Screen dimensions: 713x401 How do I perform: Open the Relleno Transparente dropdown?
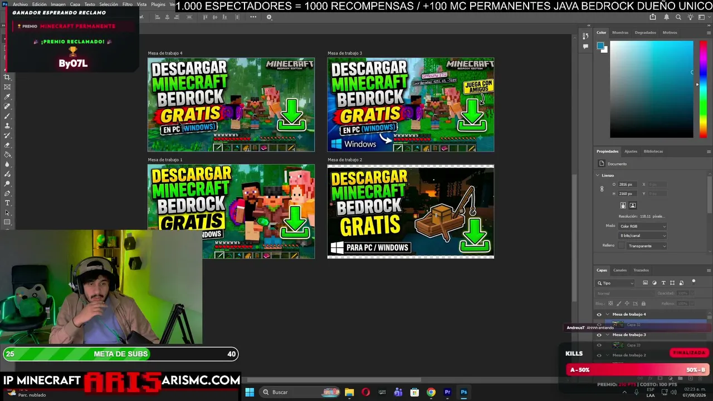point(647,246)
